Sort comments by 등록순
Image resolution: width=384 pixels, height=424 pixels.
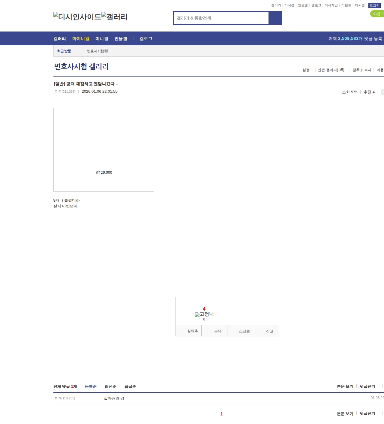[91, 386]
